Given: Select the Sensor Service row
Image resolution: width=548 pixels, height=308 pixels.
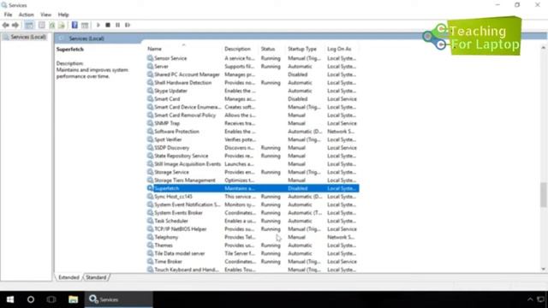Looking at the screenshot, I should tap(253, 58).
